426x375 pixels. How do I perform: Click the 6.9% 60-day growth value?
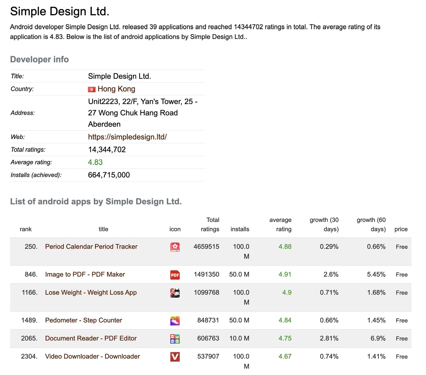pyautogui.click(x=378, y=338)
